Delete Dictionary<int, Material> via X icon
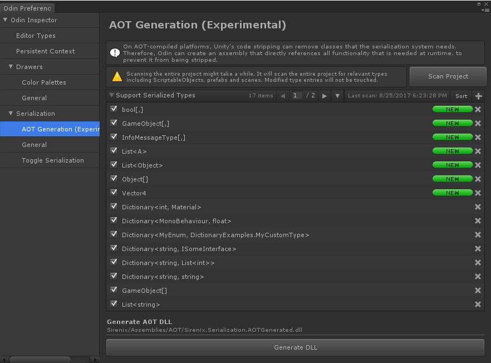 click(478, 207)
